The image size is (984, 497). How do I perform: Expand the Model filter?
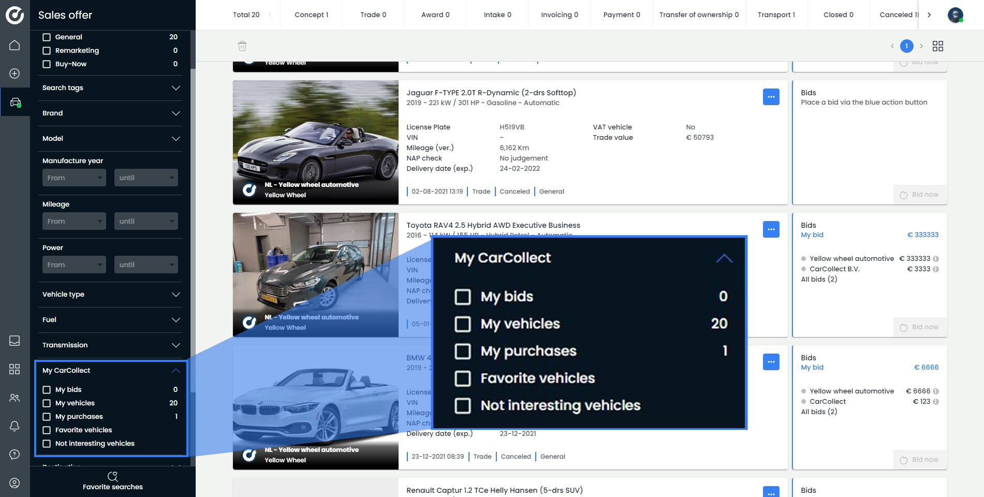click(x=111, y=139)
